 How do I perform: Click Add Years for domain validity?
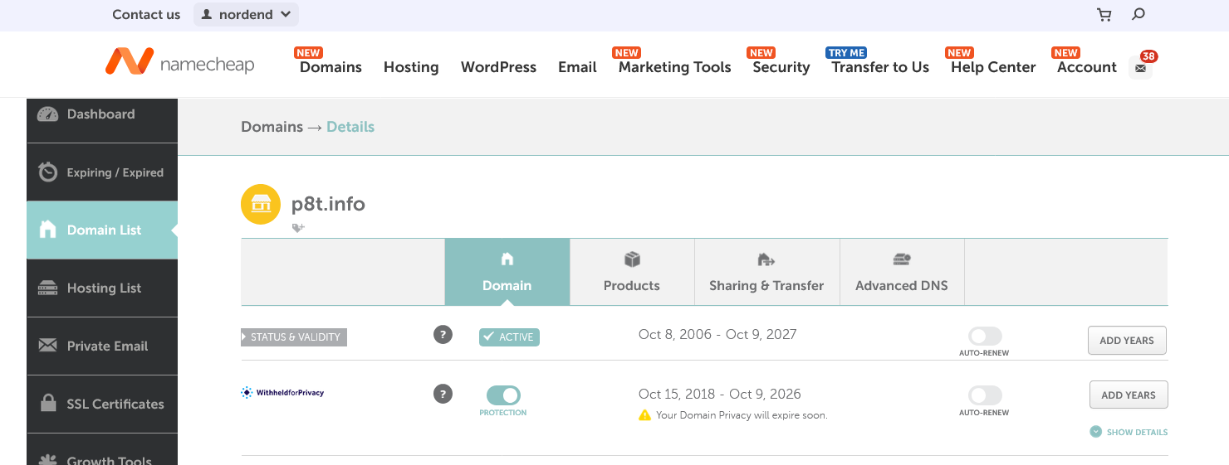point(1127,341)
